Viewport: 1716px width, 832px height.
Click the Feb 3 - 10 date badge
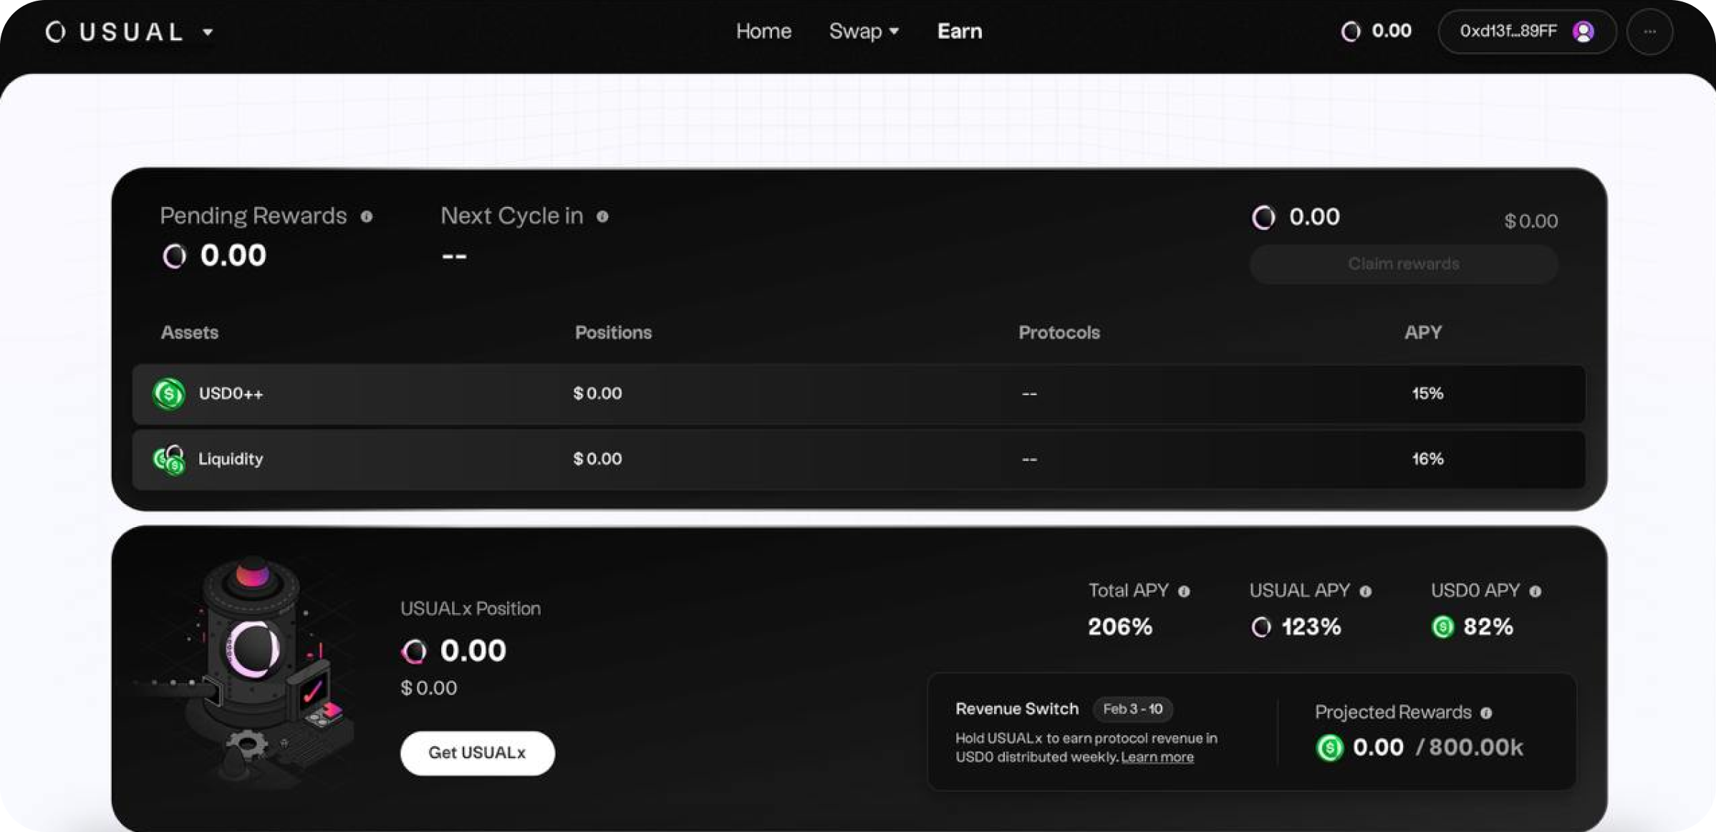(x=1133, y=710)
